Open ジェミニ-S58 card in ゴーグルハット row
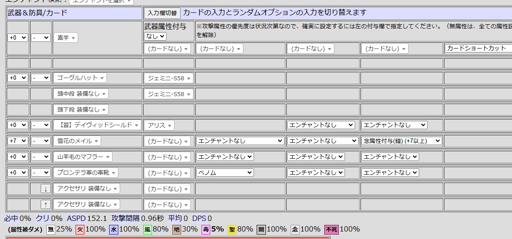Image resolution: width=512 pixels, height=239 pixels. (168, 78)
